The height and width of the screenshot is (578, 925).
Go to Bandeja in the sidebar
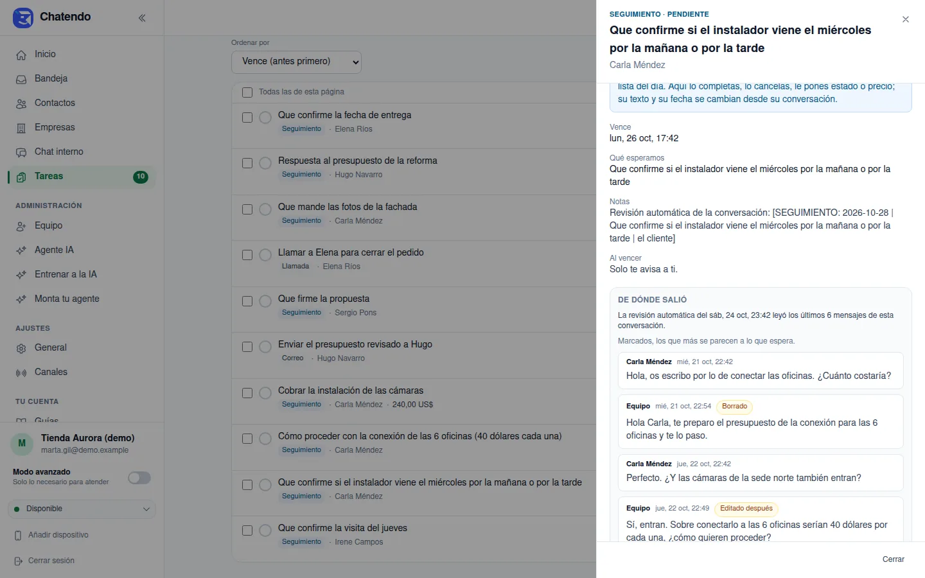tap(82, 79)
